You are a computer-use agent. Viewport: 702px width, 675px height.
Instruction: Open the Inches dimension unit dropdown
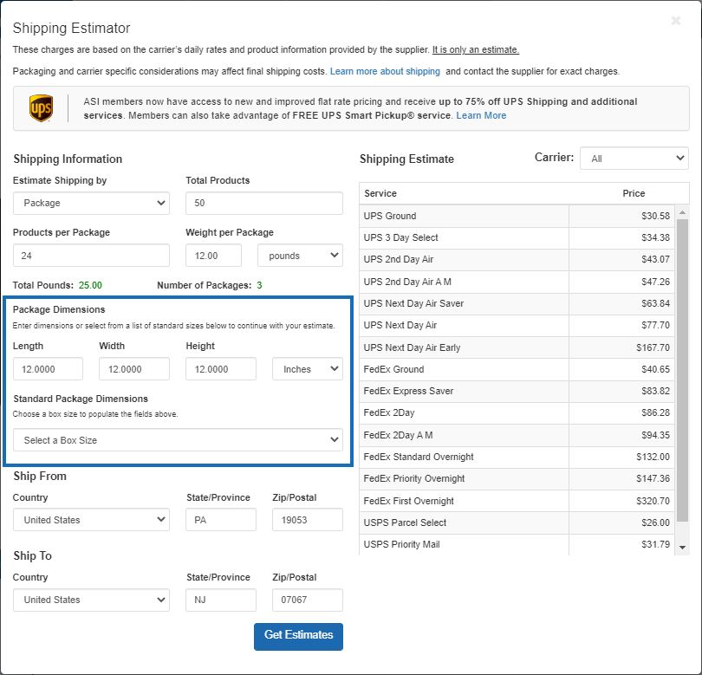point(308,369)
